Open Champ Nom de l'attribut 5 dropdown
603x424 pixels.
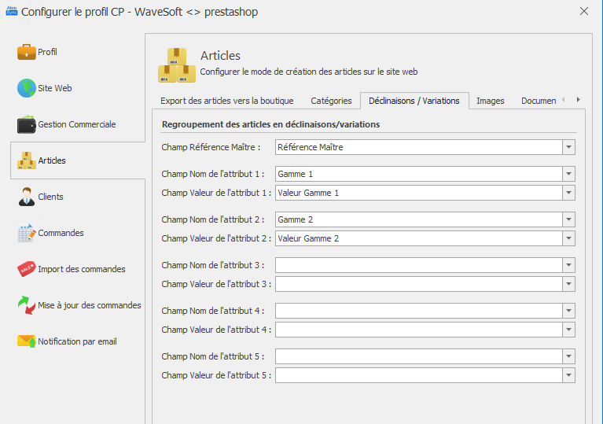[568, 356]
